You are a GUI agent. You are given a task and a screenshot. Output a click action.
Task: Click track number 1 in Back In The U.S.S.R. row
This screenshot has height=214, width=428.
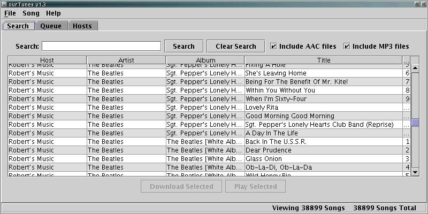(x=407, y=141)
